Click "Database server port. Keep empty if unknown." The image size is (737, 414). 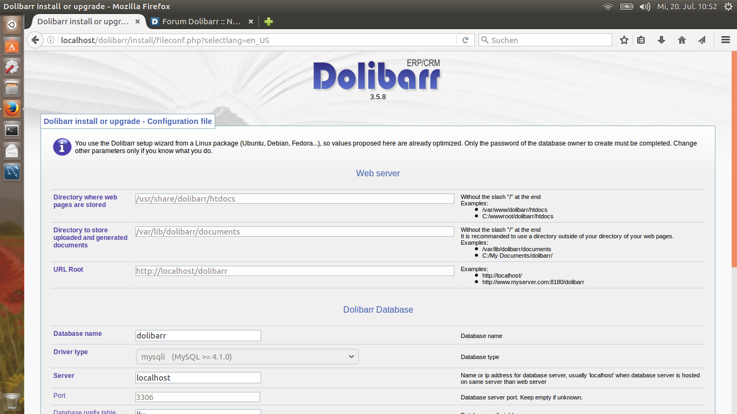coord(522,397)
